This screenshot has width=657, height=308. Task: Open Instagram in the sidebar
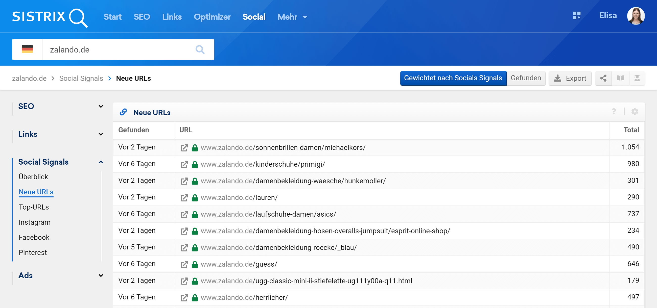(x=35, y=222)
